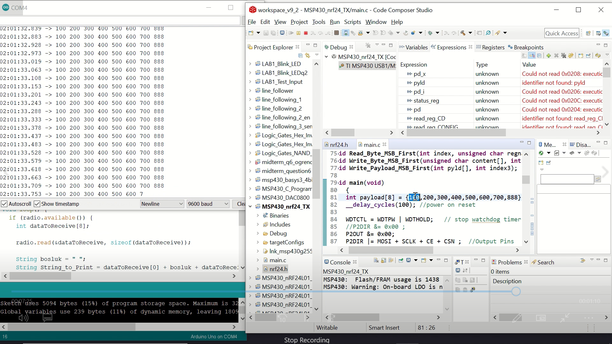Viewport: 612px width, 344px height.
Task: Collapse the MSP430_nrf24_TX project node
Action: pyautogui.click(x=251, y=206)
